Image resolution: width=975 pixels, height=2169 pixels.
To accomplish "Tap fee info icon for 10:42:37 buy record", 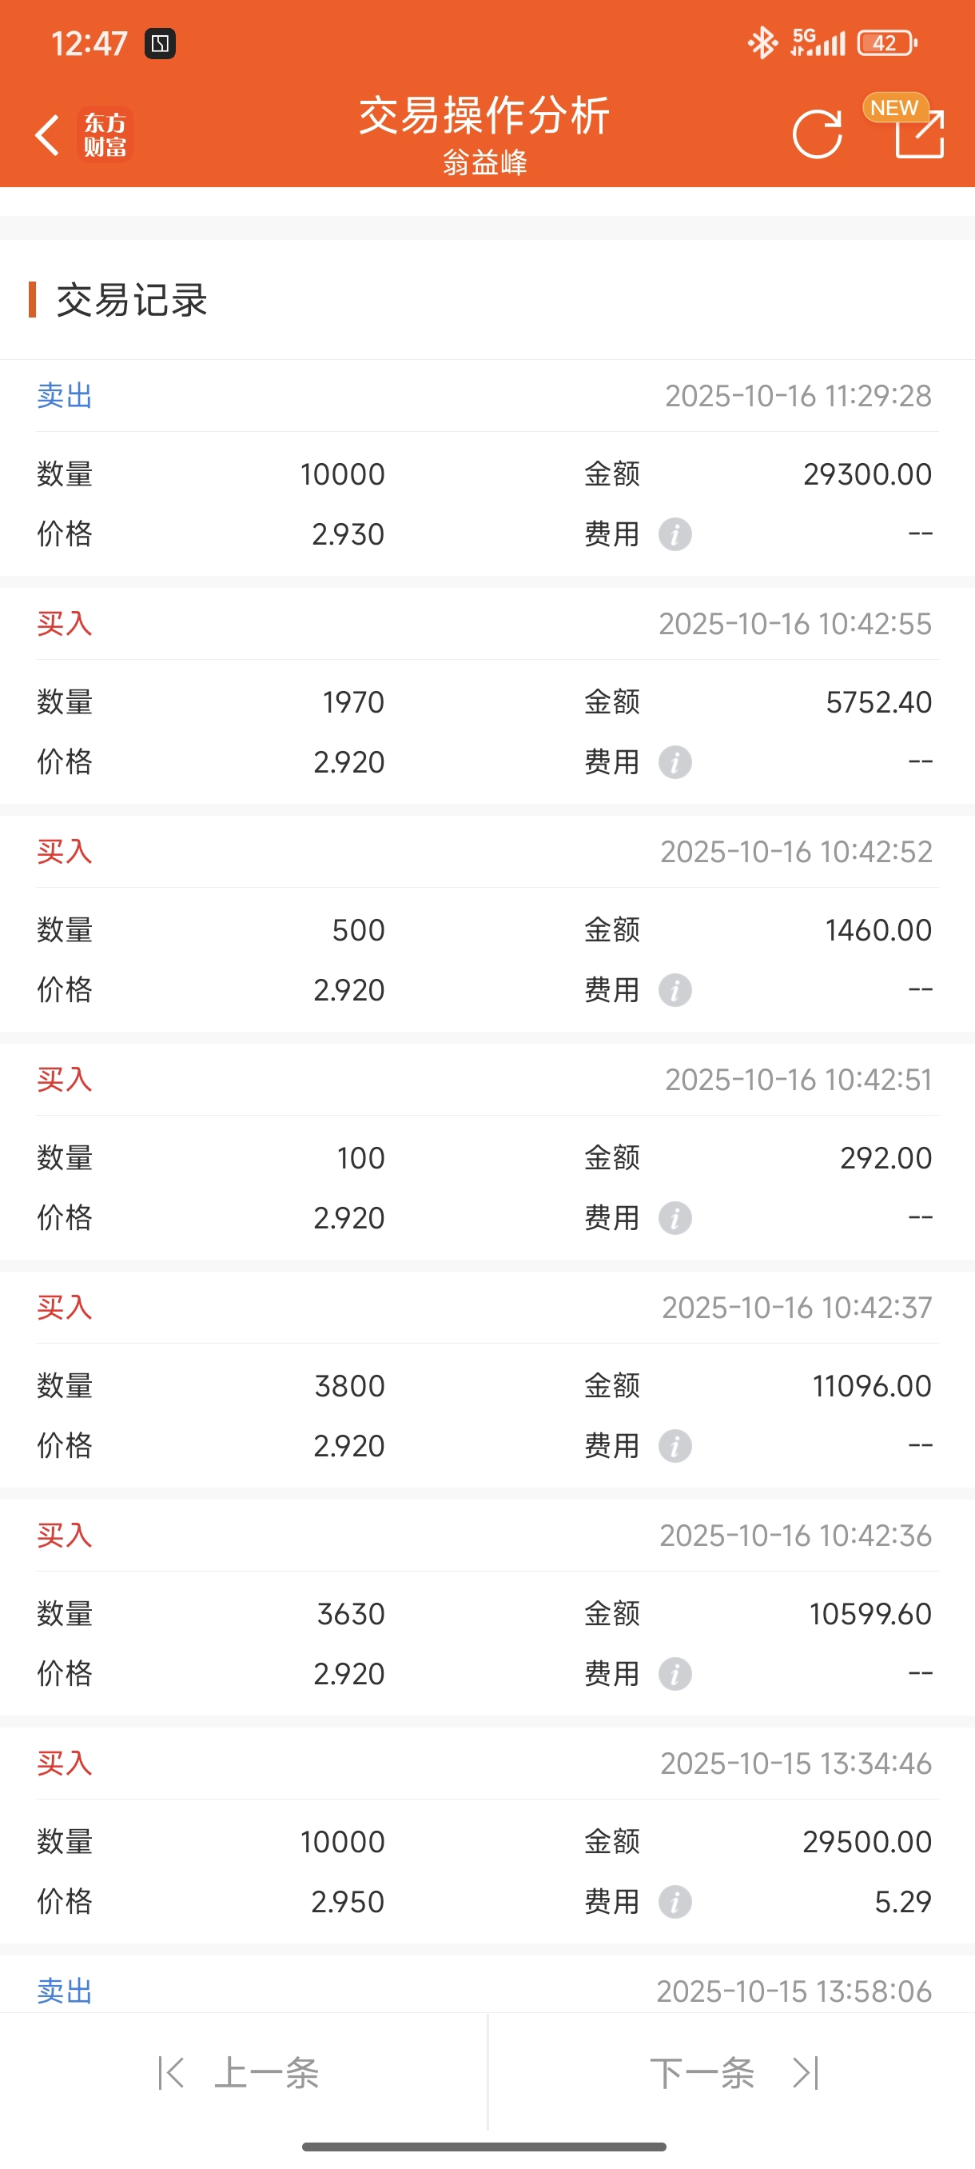I will (675, 1446).
